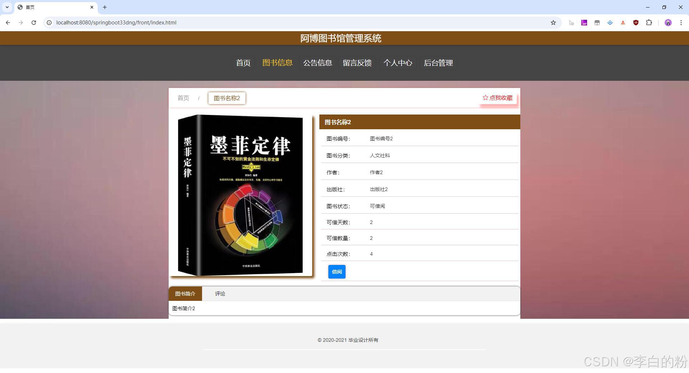
Task: Go to 首页 in navigation menu
Action: (x=243, y=63)
